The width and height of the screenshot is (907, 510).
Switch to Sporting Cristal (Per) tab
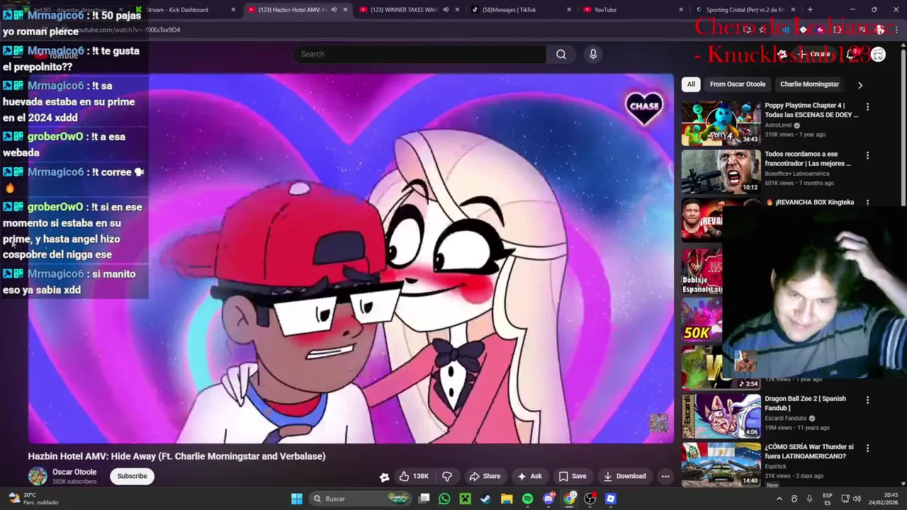745,10
